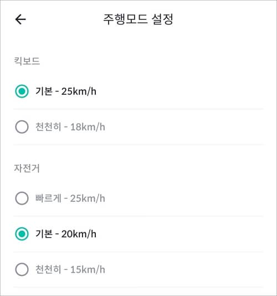The width and height of the screenshot is (277, 296).
Task: Click the 킥보드 section header
Action: point(27,61)
